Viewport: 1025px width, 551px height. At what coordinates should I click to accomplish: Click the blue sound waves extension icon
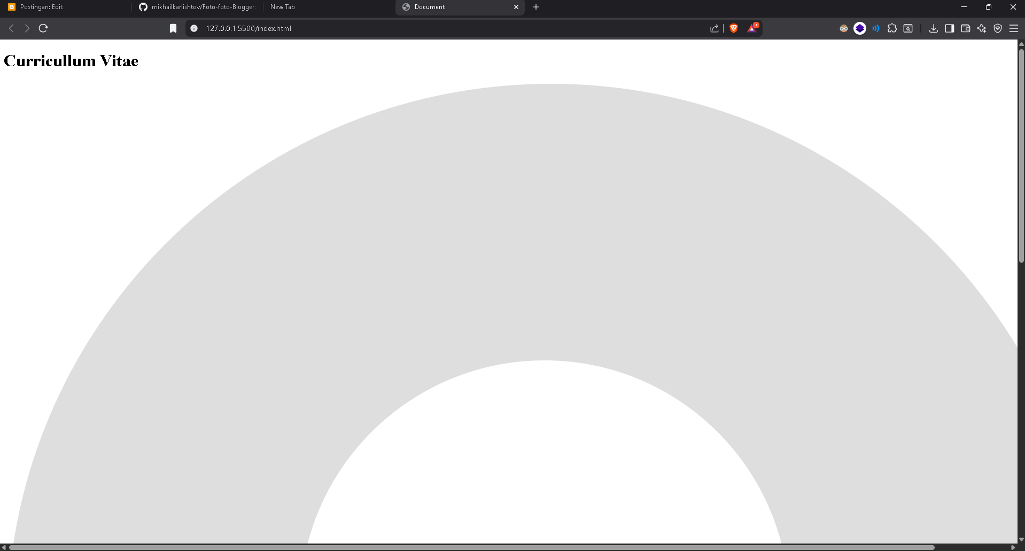(x=876, y=28)
